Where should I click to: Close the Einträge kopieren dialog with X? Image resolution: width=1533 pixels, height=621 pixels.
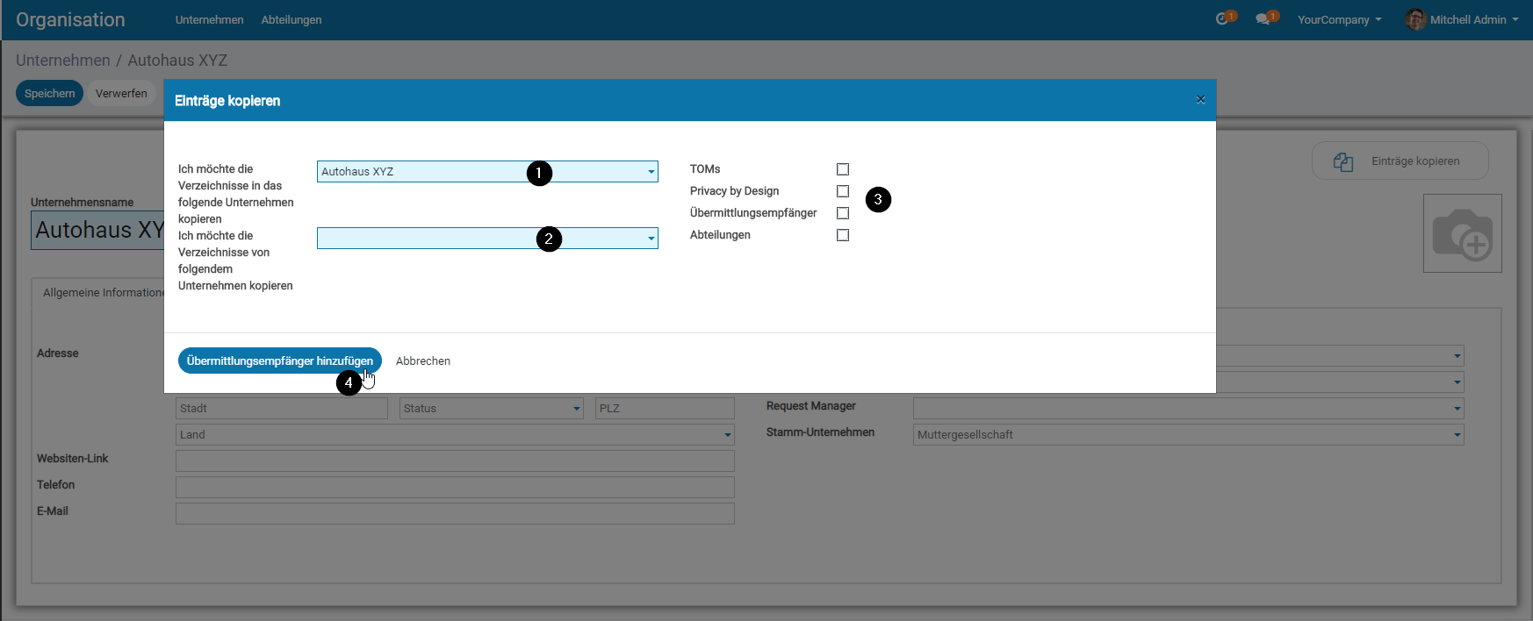[x=1200, y=100]
